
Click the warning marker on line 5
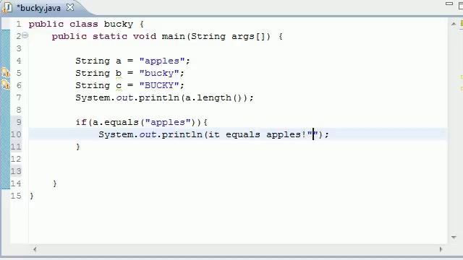(x=6, y=72)
